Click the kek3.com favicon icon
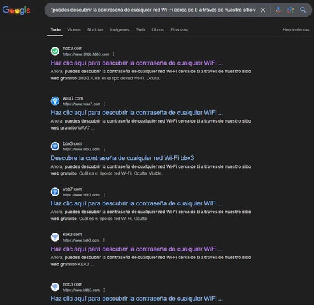Screen dimensions: 314x305 coord(55,237)
